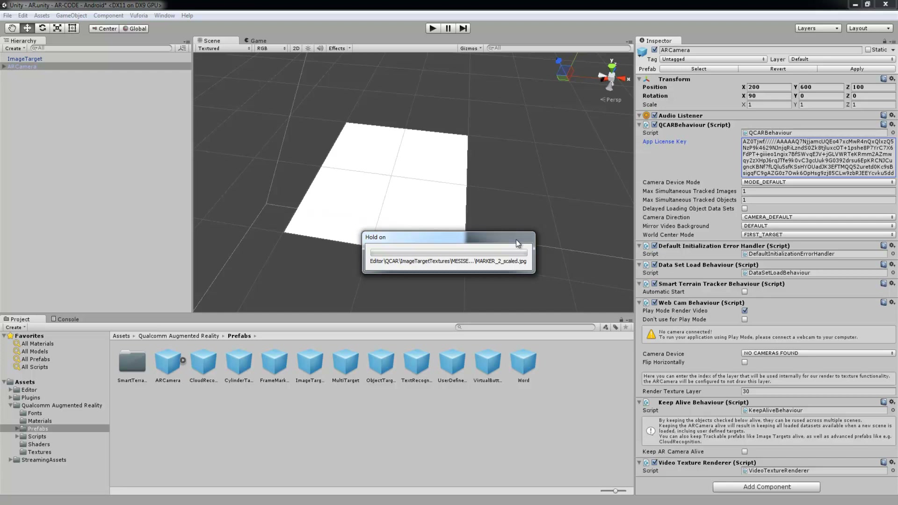Open the Component menu
Viewport: 898px width, 505px height.
pos(108,15)
